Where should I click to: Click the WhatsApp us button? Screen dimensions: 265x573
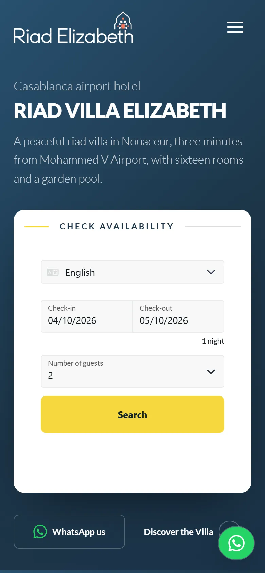pyautogui.click(x=69, y=532)
